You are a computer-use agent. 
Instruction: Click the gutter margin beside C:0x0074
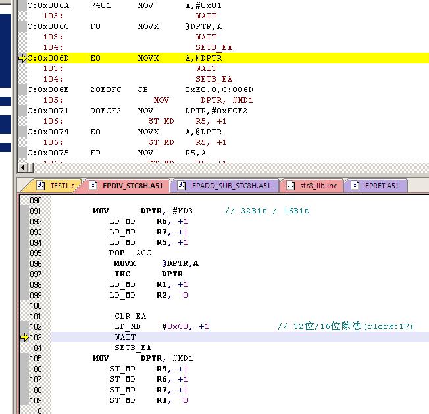point(22,132)
